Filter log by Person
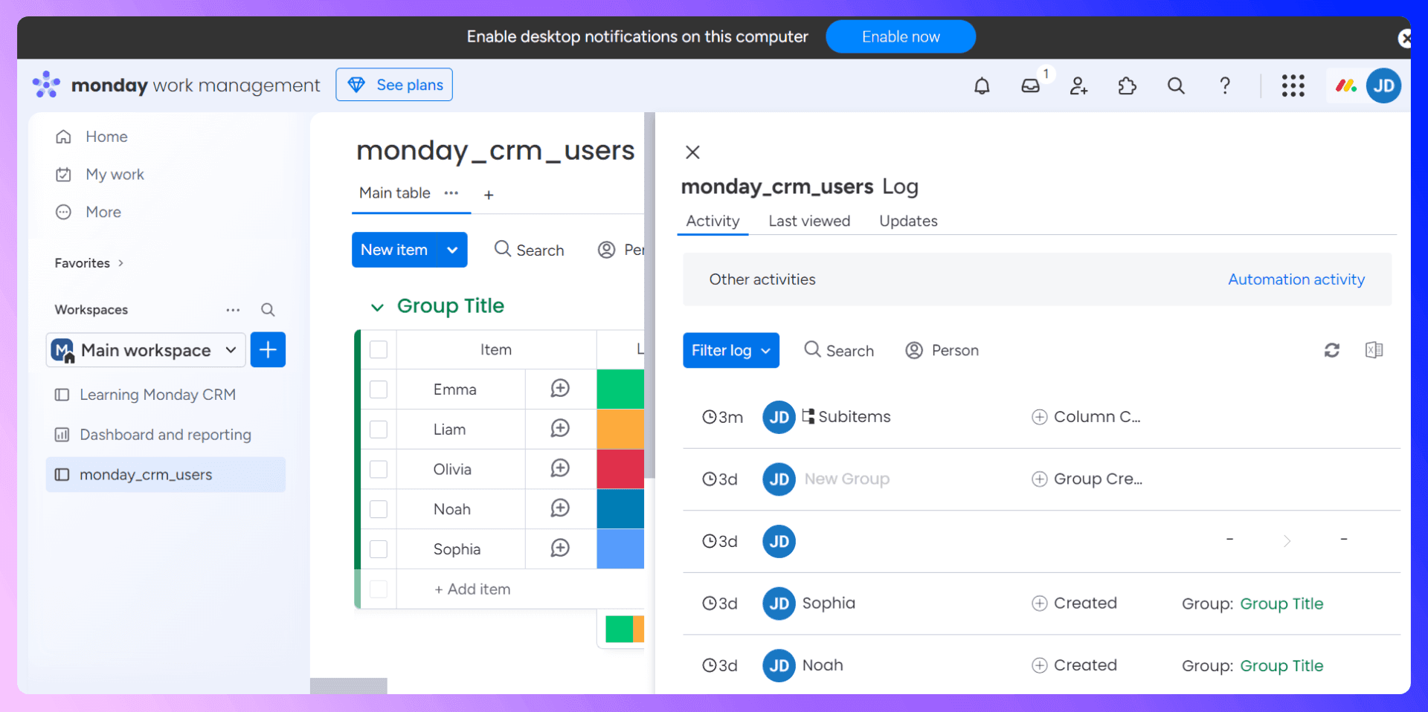Screen dimensions: 1428x712 tap(942, 350)
